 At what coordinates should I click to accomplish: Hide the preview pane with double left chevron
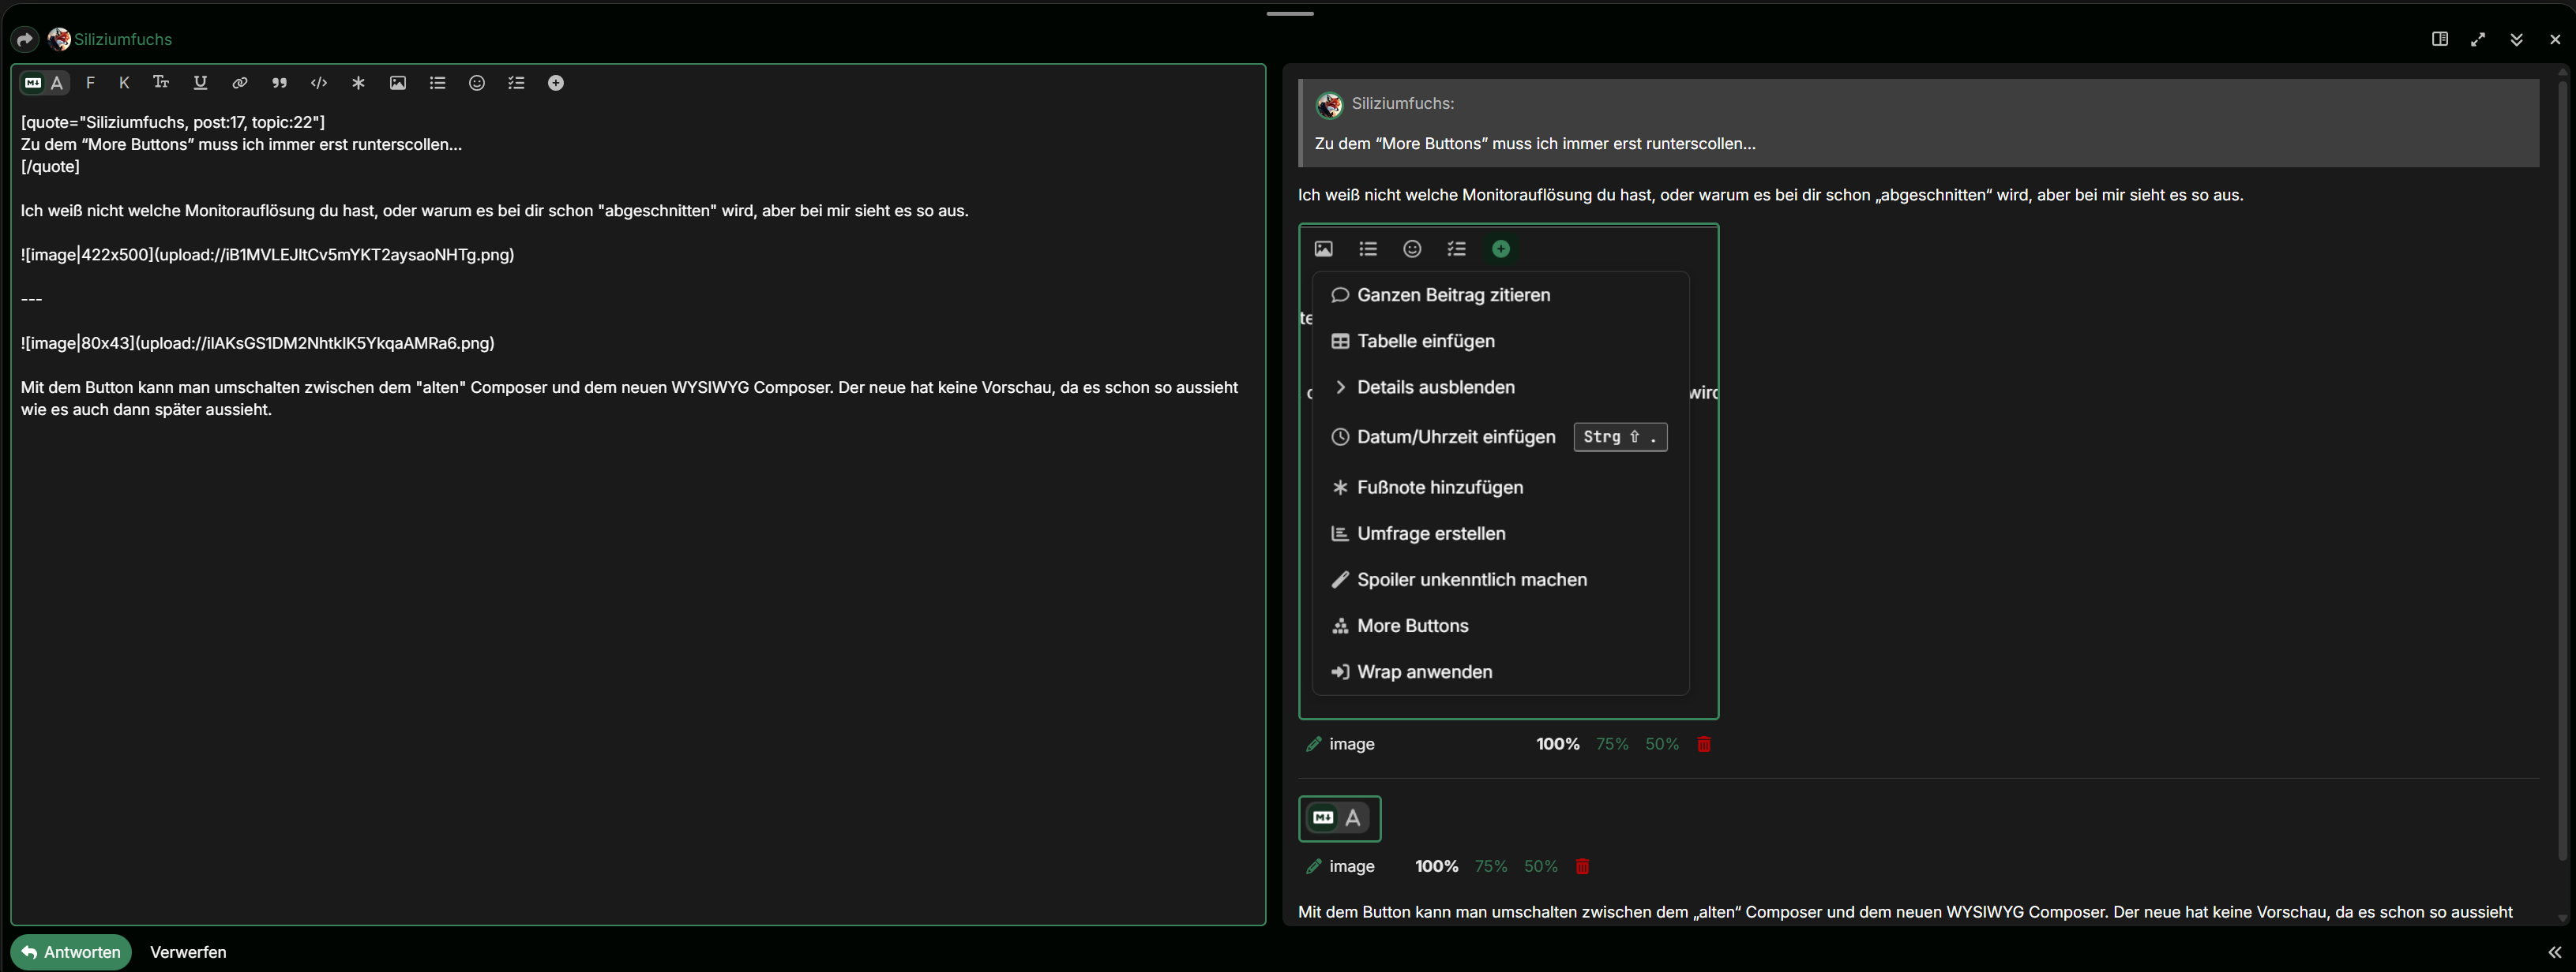tap(2554, 952)
